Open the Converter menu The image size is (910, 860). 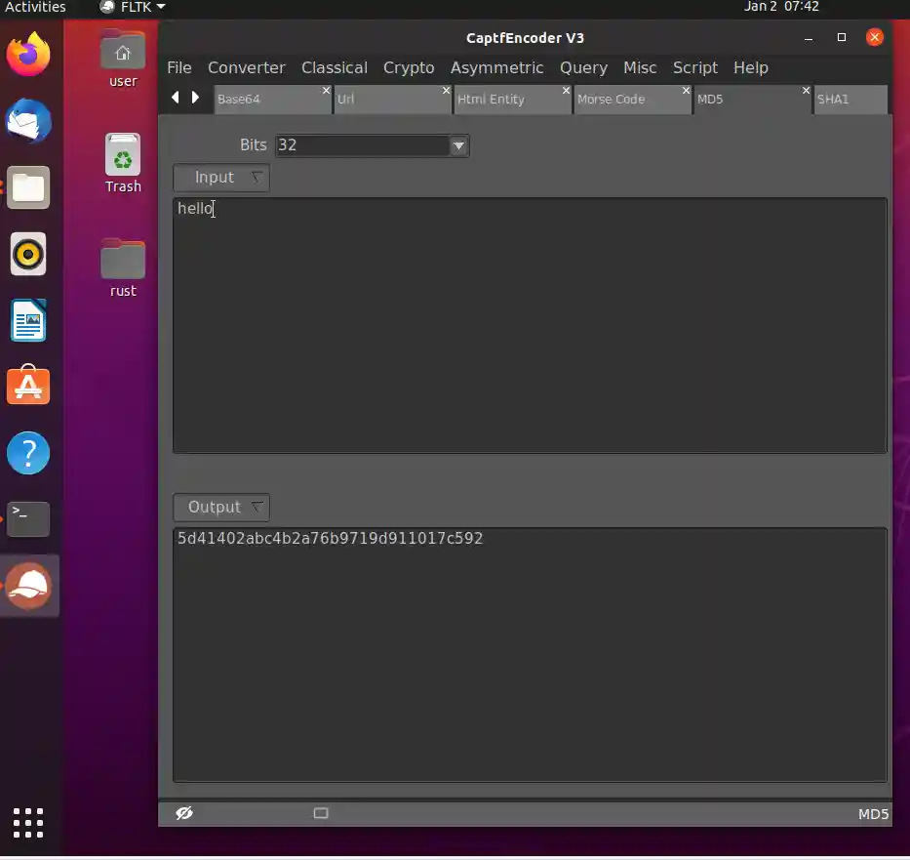pos(246,67)
